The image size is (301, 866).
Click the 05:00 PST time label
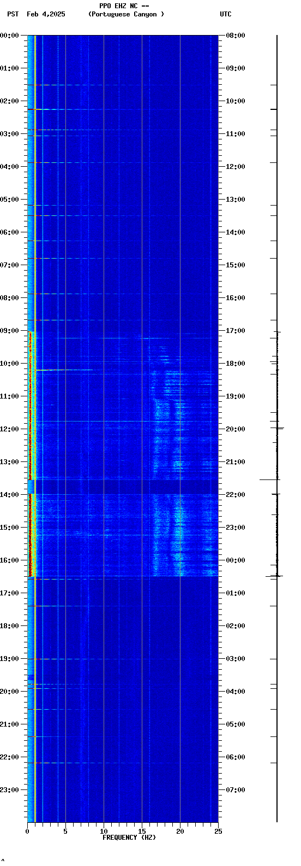tap(9, 200)
